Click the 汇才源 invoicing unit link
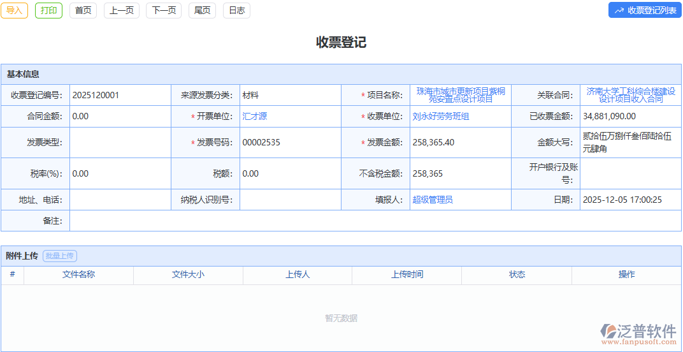683x352 pixels. 254,116
